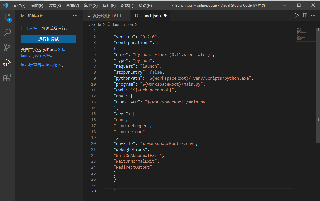This screenshot has height=201, width=320.
Task: Switch to the 发行说明: 1.61.1 tab
Action: coord(107,16)
